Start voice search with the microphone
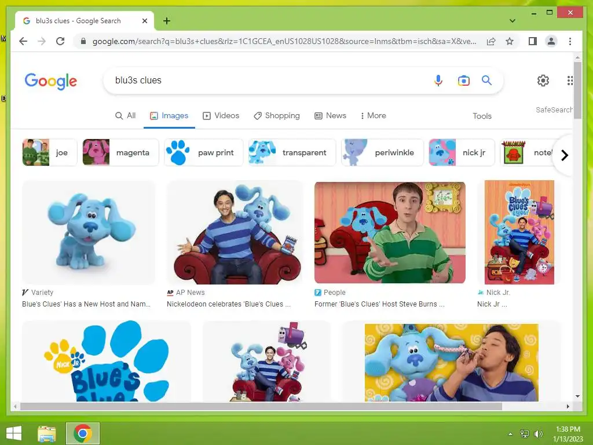Image resolution: width=593 pixels, height=445 pixels. click(438, 80)
